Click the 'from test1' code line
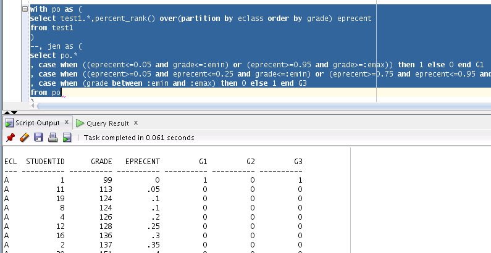Screen dimensions: 491x253 [x=52, y=28]
